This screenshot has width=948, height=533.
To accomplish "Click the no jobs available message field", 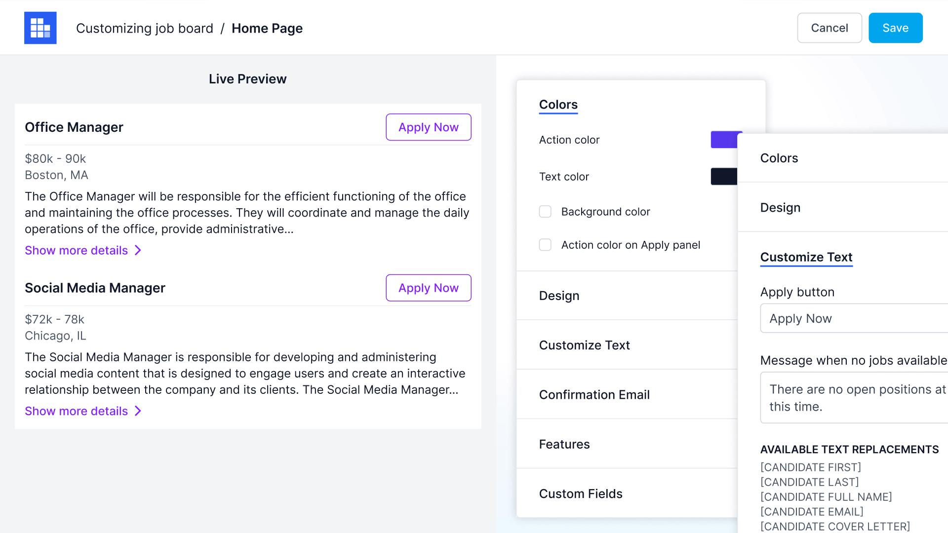I will (854, 398).
